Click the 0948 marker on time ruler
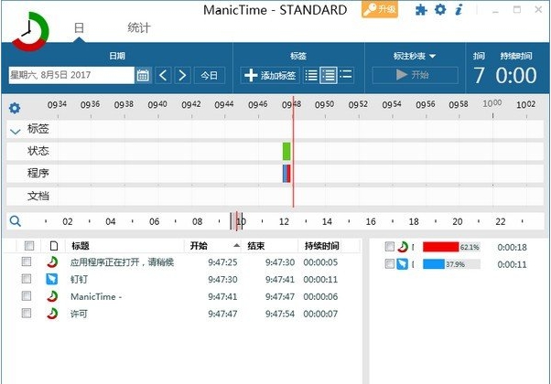The image size is (551, 384). pos(291,104)
